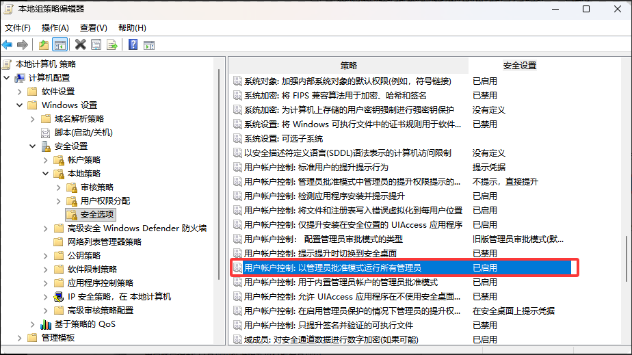Toggle the Show/Hide console tree icon
This screenshot has height=355, width=632.
(60, 45)
